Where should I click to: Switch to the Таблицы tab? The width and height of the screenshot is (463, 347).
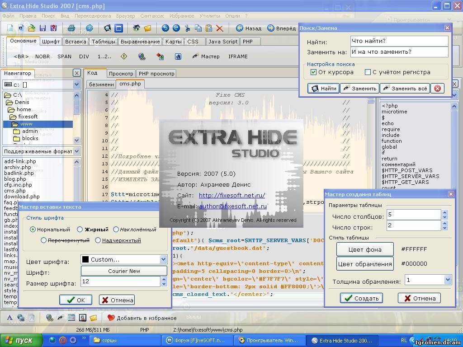click(x=103, y=42)
